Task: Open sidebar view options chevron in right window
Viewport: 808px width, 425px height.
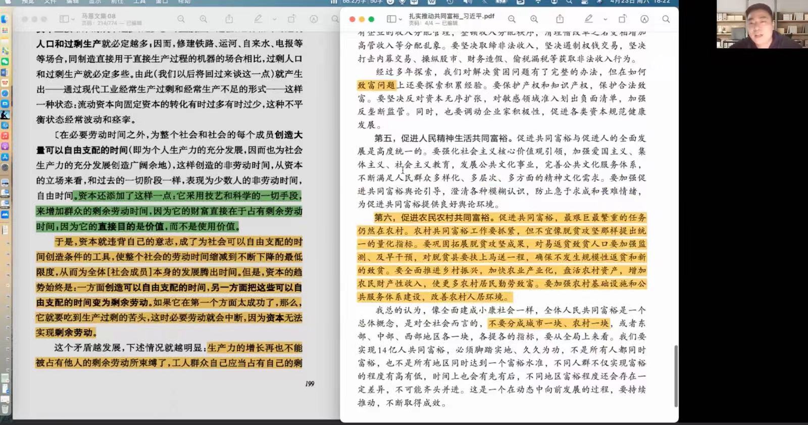Action: [400, 19]
